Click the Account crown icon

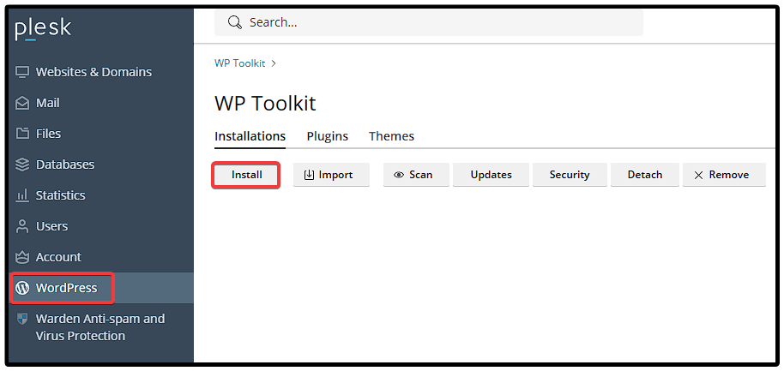point(22,257)
